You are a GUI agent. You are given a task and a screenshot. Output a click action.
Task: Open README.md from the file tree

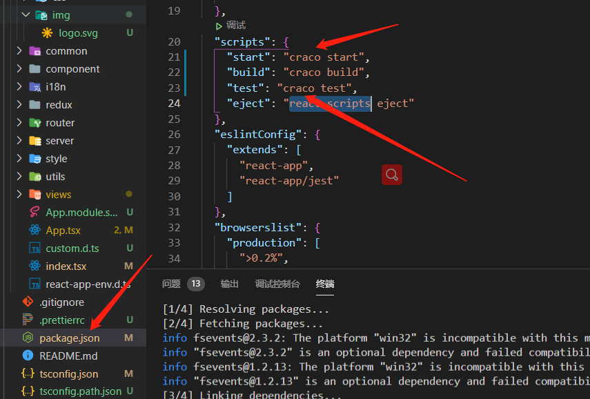pyautogui.click(x=68, y=356)
